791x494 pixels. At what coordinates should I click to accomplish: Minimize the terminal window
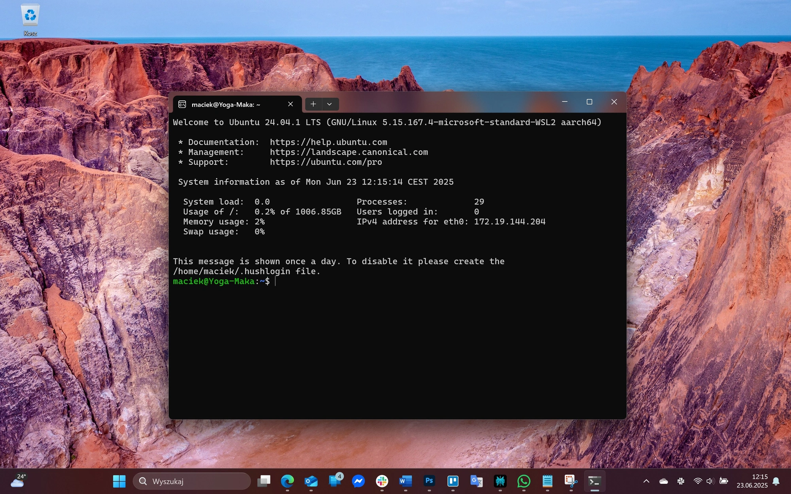click(x=565, y=102)
